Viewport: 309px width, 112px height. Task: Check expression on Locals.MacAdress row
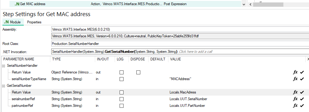pyautogui.click(x=302, y=92)
